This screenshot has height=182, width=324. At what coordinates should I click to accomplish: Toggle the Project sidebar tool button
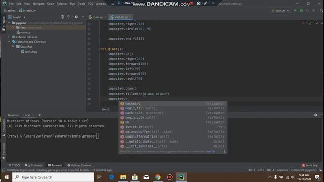pyautogui.click(x=4, y=24)
